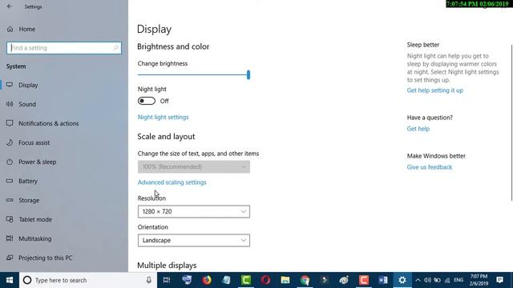Open the notepad-style app on taskbar
Screen dimensions: 513x288
pyautogui.click(x=226, y=280)
